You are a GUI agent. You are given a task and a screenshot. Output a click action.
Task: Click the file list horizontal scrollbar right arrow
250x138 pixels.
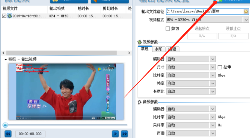tap(129, 53)
